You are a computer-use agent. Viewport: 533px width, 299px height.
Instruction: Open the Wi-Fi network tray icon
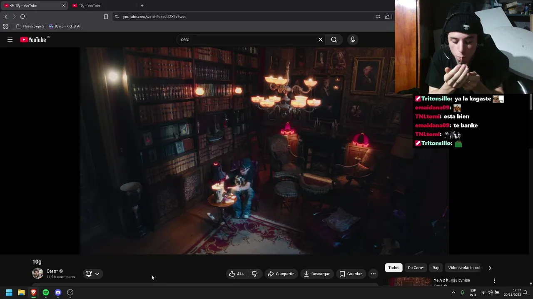tap(483, 292)
